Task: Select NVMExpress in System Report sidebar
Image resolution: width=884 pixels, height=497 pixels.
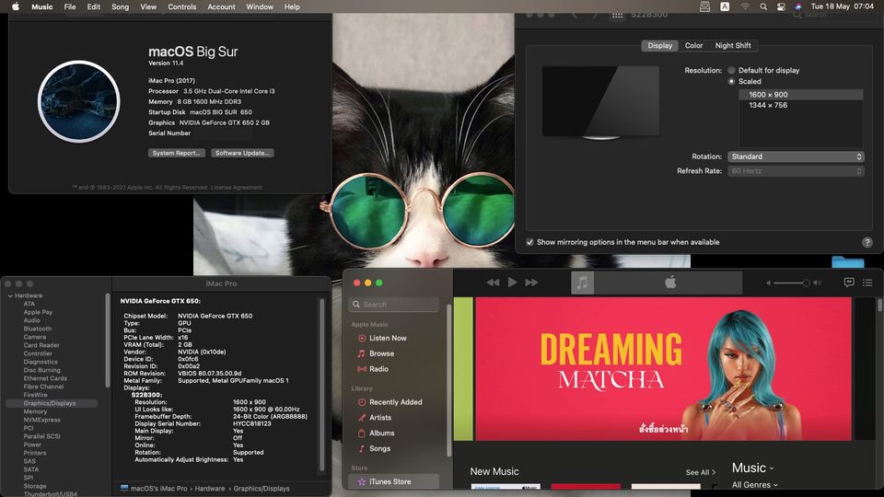Action: [x=41, y=420]
